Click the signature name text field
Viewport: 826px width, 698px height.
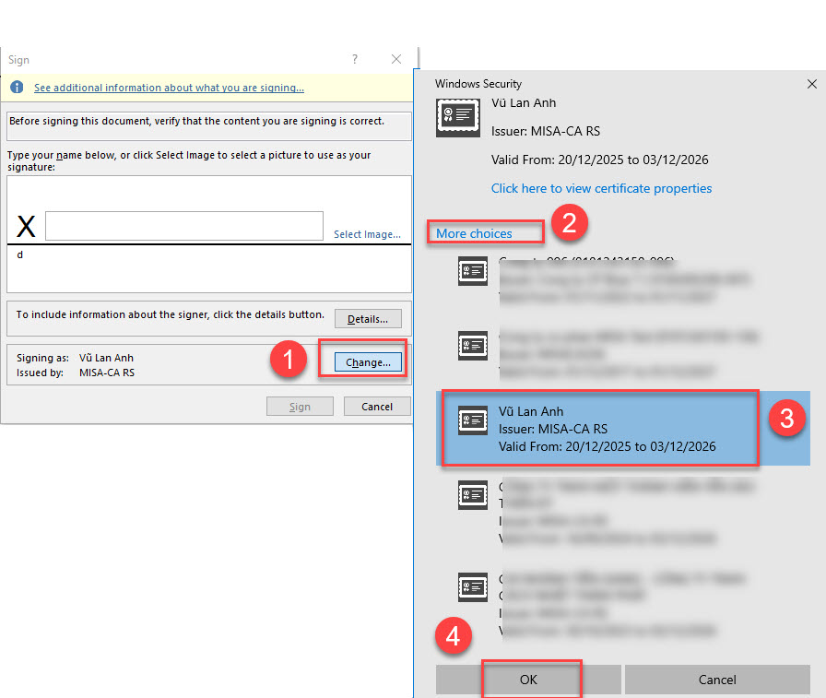[184, 226]
